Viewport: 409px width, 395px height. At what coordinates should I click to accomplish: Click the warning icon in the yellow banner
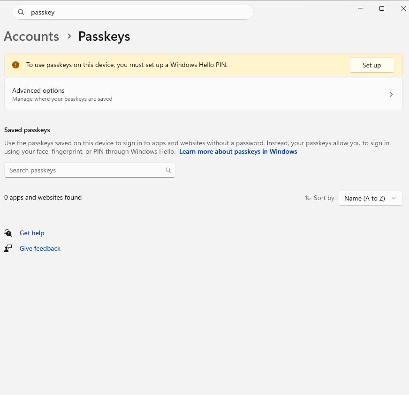(15, 65)
